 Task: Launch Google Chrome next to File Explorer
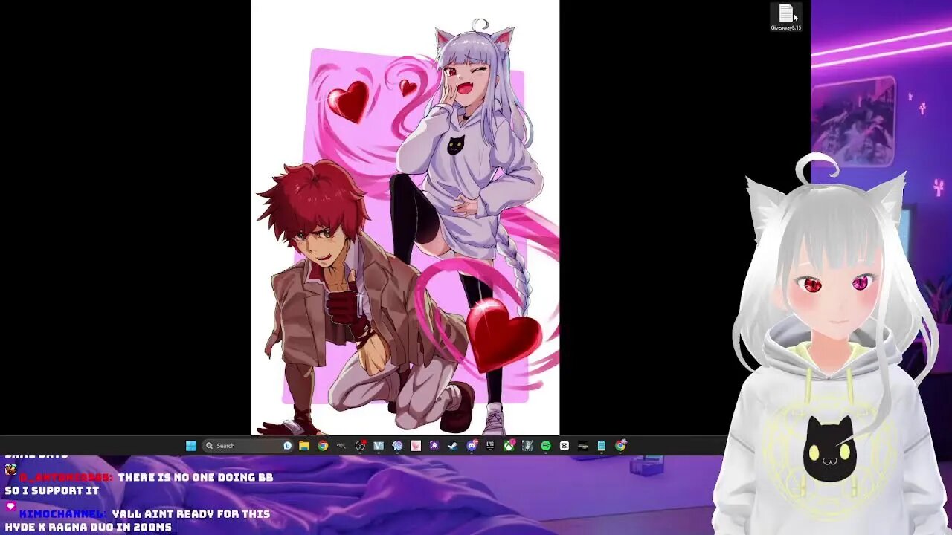[x=323, y=446]
